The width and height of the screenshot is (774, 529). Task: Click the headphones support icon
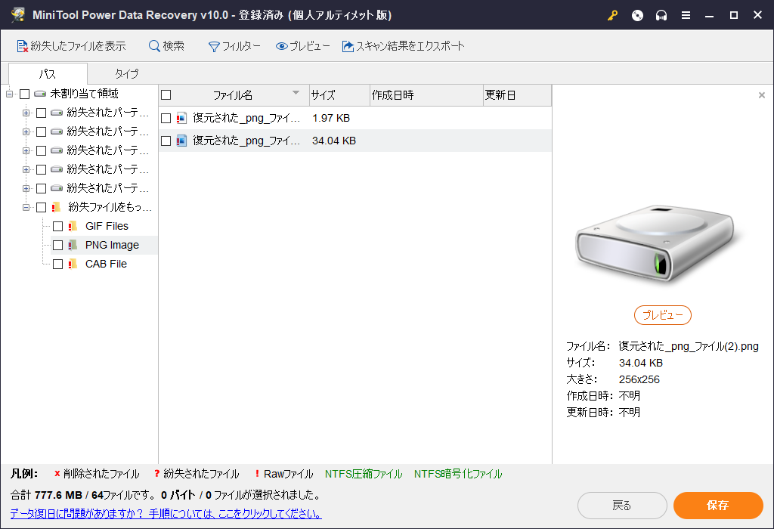click(661, 15)
